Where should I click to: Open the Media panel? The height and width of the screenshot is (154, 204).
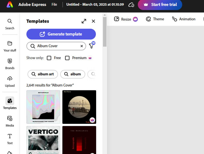coord(10,121)
